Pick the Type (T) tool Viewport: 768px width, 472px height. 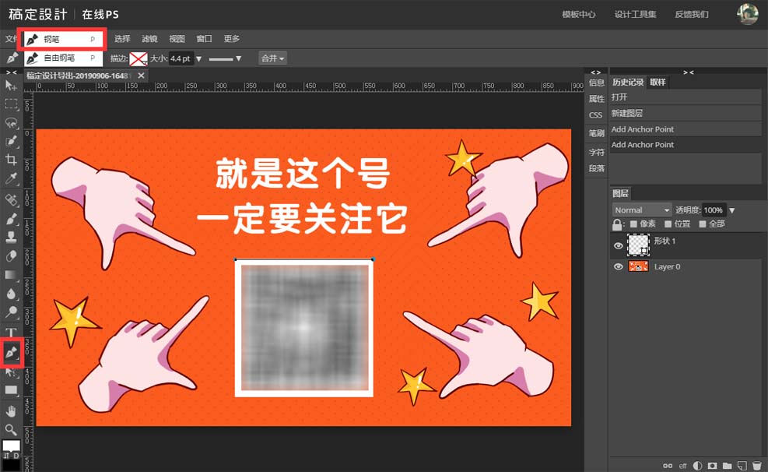pos(12,333)
